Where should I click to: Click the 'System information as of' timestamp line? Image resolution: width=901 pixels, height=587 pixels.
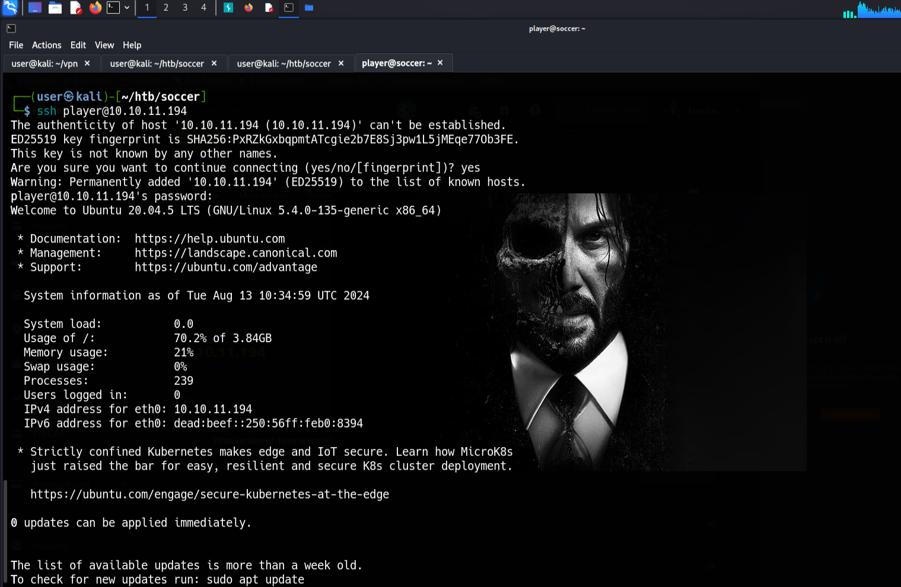[196, 296]
